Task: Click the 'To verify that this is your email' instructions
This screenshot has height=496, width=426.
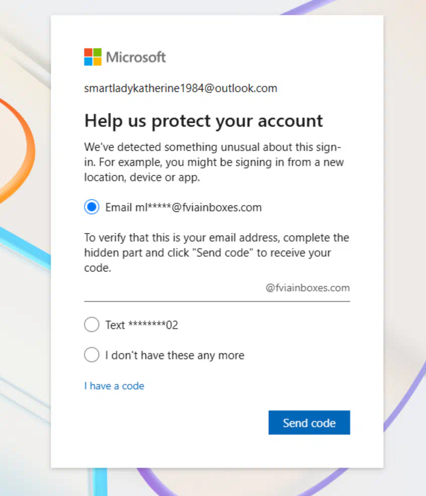Action: 217,253
